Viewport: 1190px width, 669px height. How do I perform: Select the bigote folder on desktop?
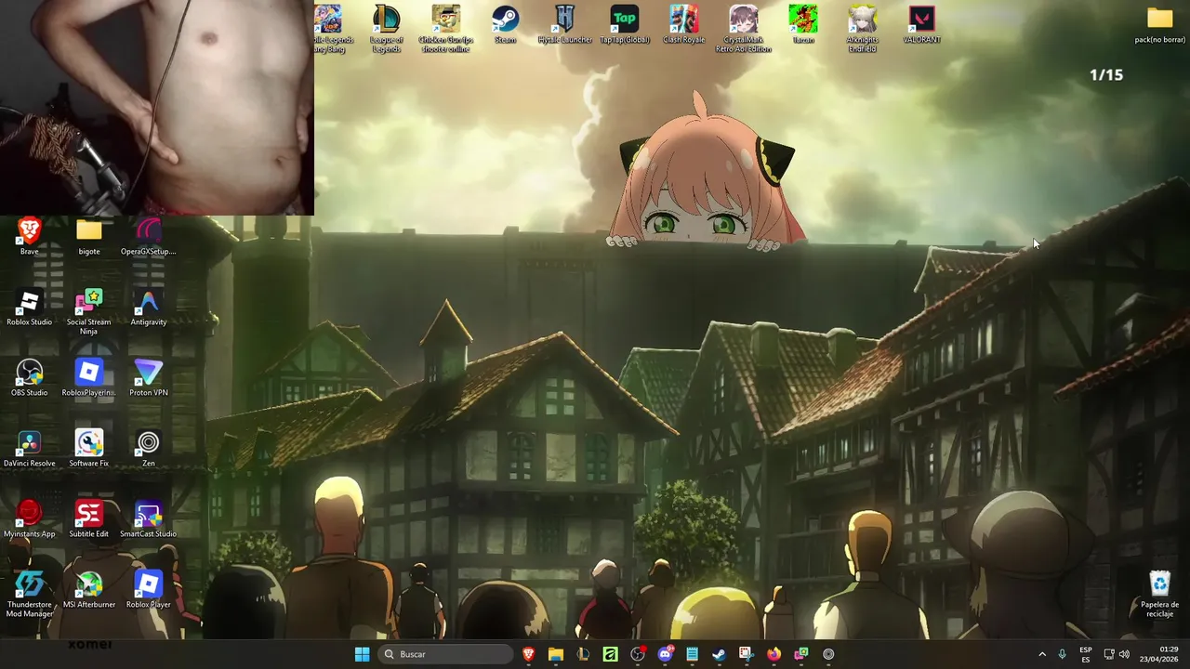pos(88,236)
